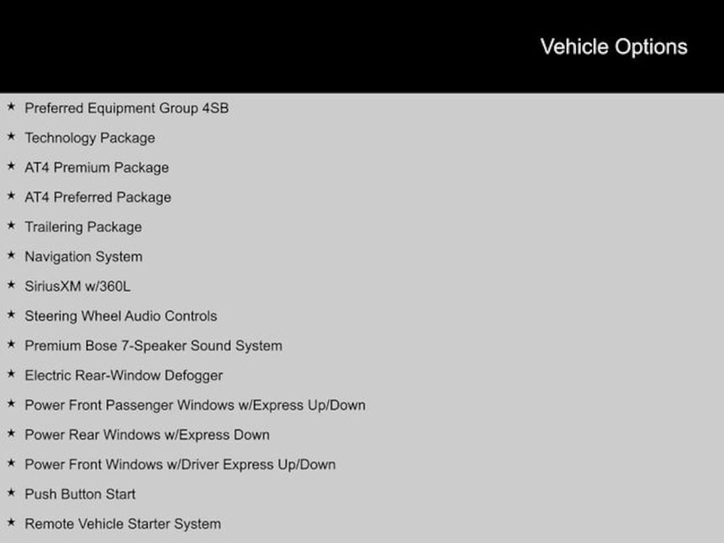Viewport: 724px width, 543px height.
Task: Select the star by Electric Rear-Window Defogger
Action: tap(11, 374)
